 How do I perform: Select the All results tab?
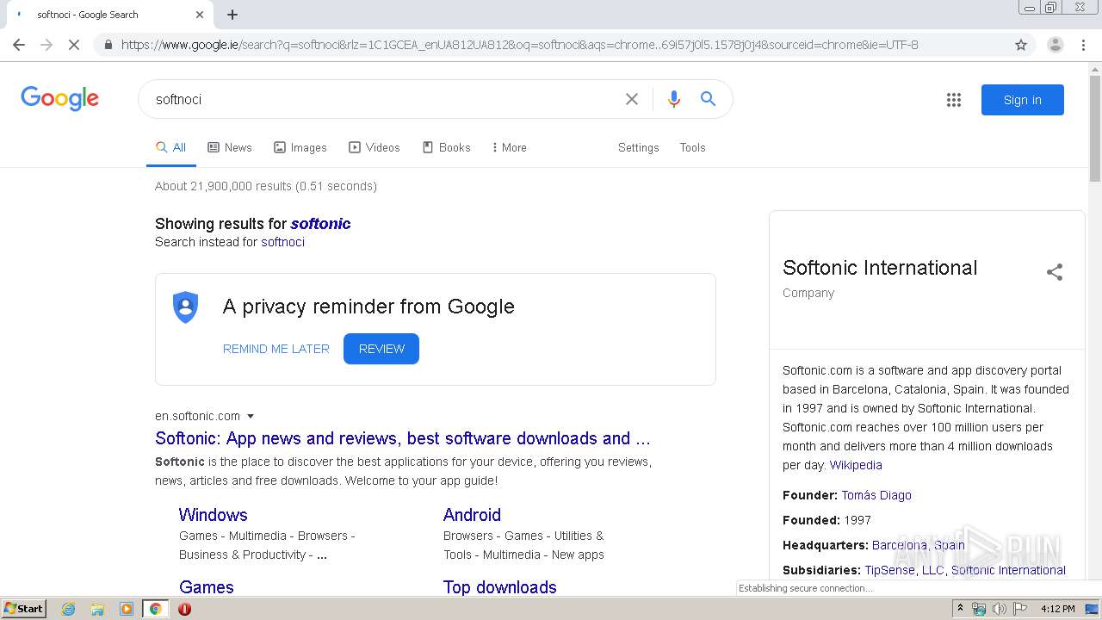point(170,147)
